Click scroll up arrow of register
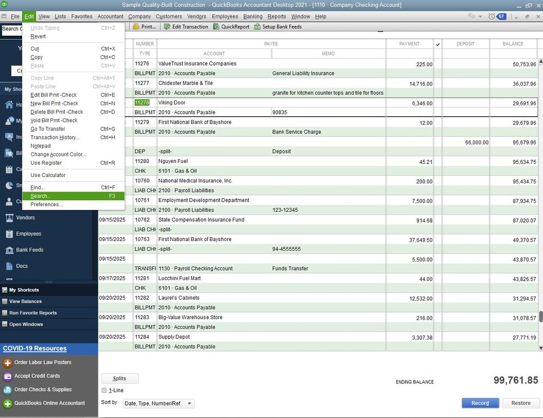Screen dimensions: 543x418 coord(541,61)
